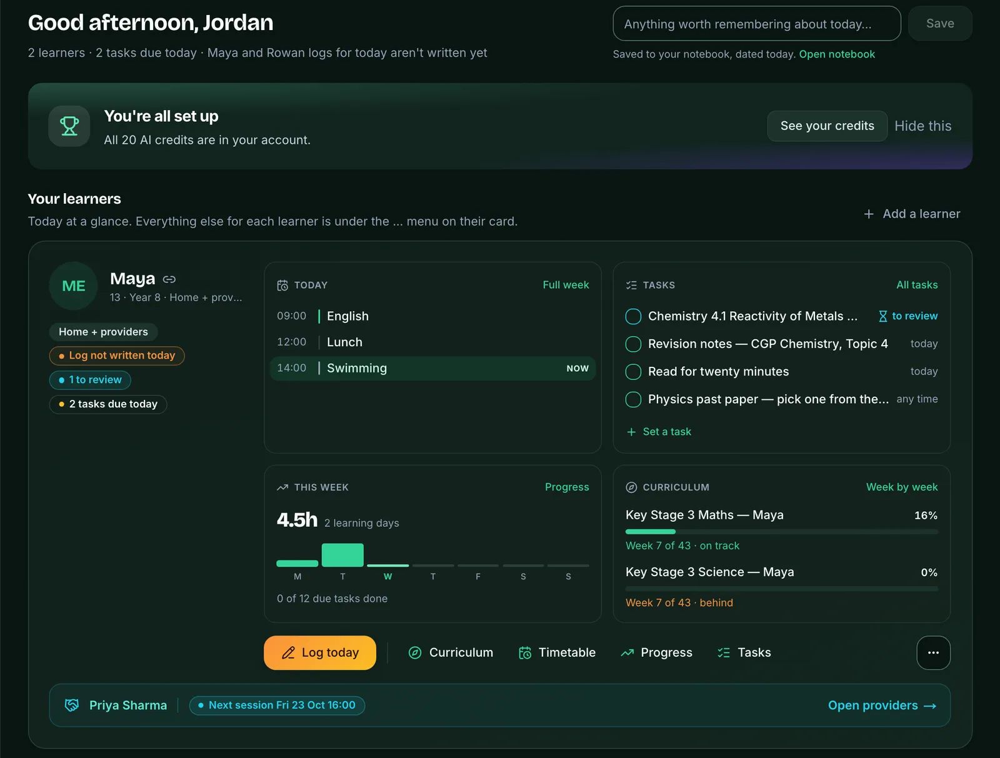The image size is (1000, 758).
Task: Select the 09:00 English timetable row
Action: point(432,316)
